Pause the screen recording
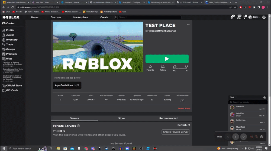271x151 pixels. pos(235,137)
